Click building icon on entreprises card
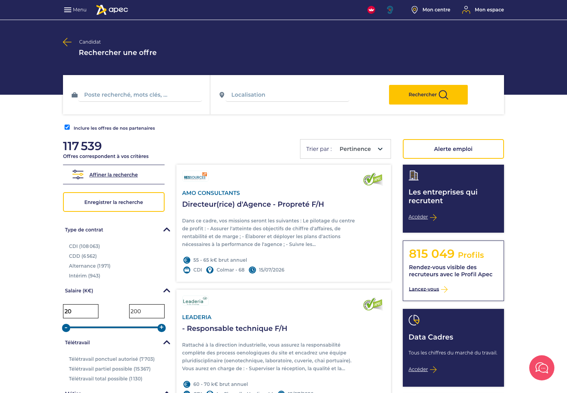The image size is (567, 393). [x=413, y=175]
